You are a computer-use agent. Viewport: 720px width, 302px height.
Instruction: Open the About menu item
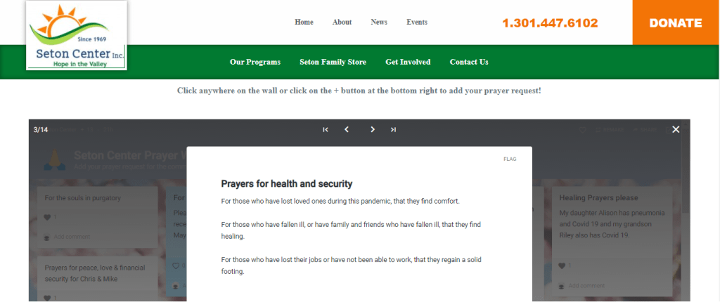point(342,22)
